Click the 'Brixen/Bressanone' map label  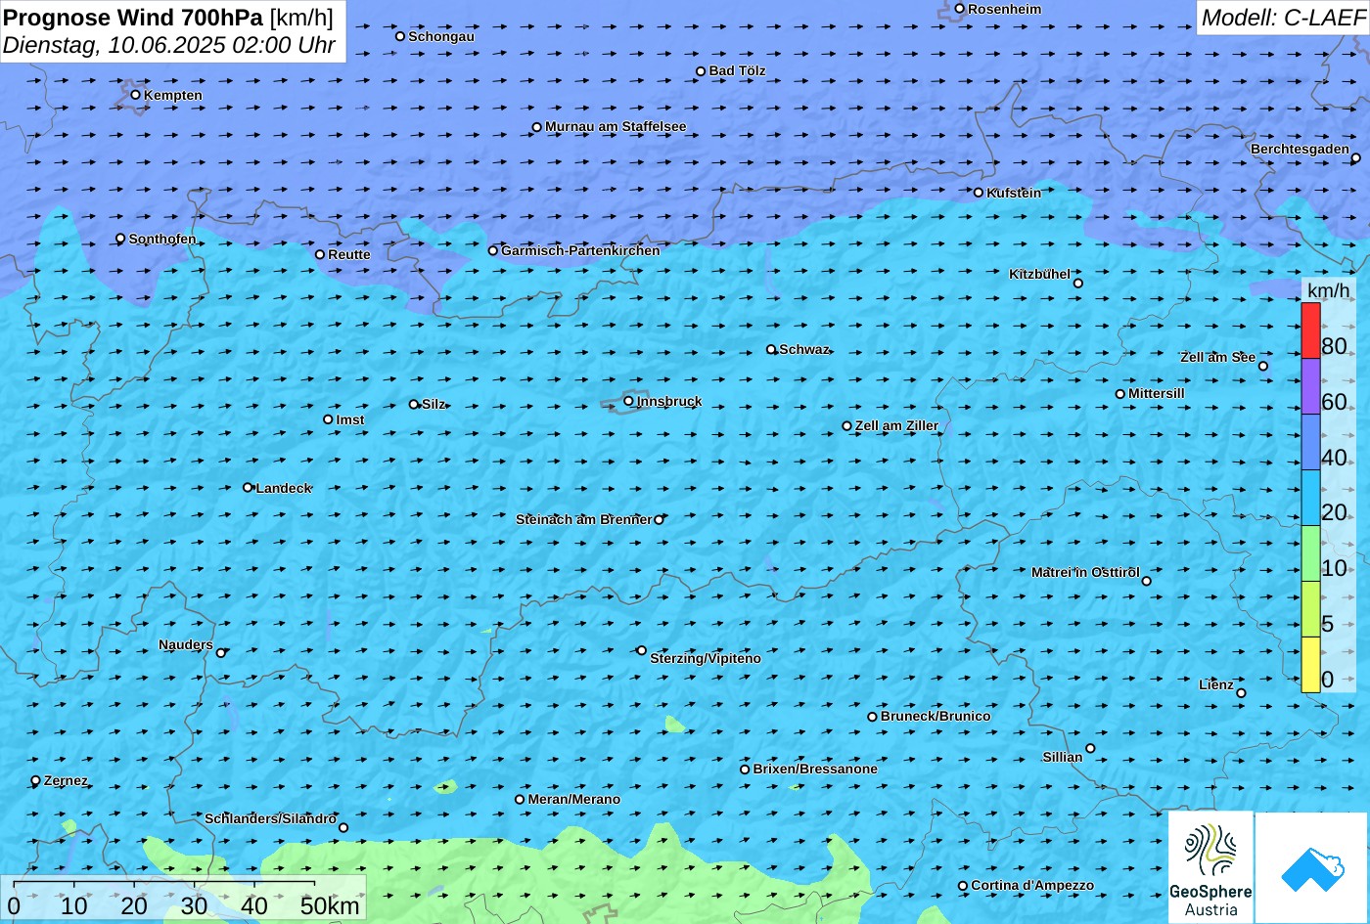tap(815, 769)
